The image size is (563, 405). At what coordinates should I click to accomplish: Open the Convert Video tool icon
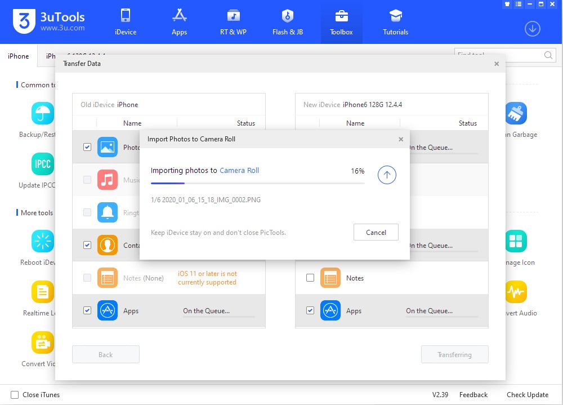43,342
